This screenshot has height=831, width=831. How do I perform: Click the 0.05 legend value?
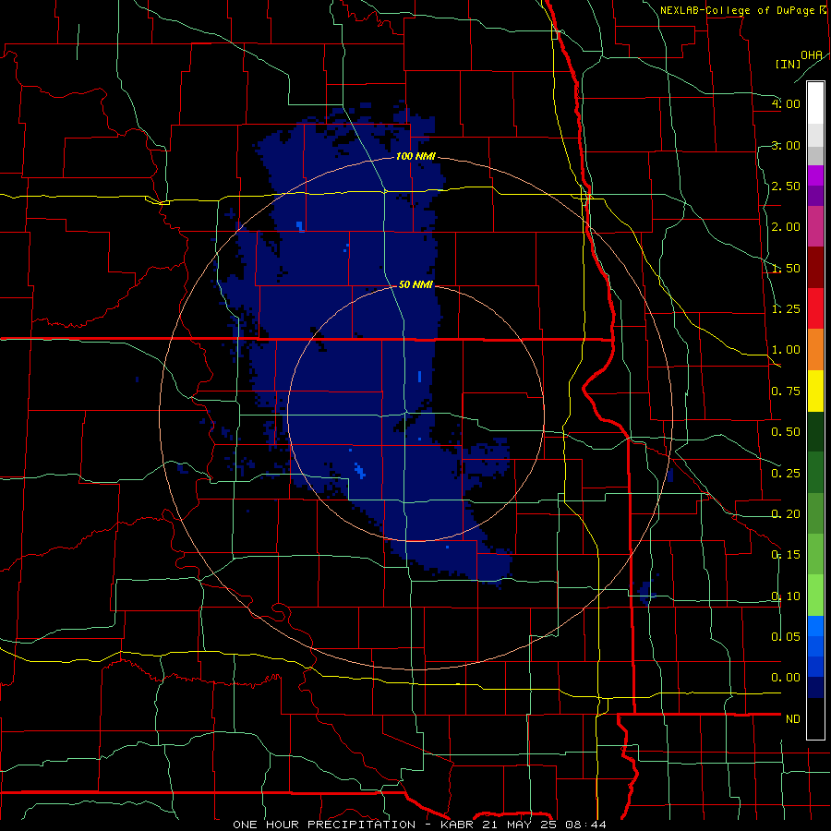pos(786,636)
